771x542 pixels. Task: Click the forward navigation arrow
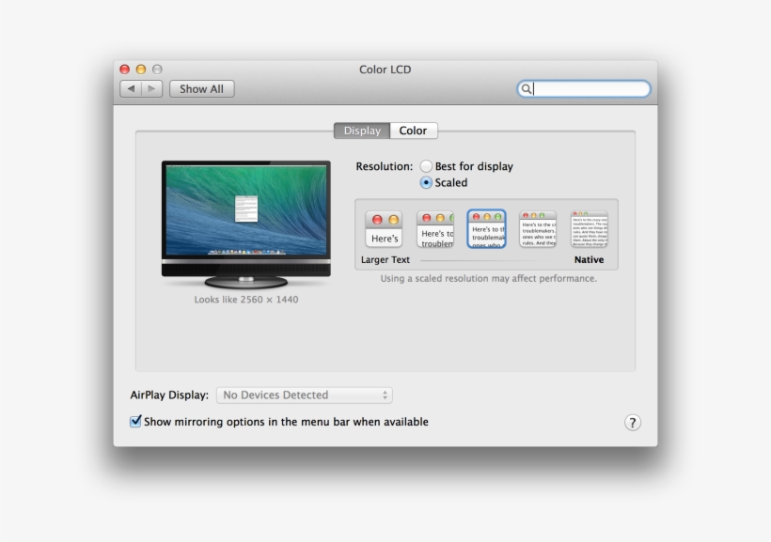coord(150,88)
